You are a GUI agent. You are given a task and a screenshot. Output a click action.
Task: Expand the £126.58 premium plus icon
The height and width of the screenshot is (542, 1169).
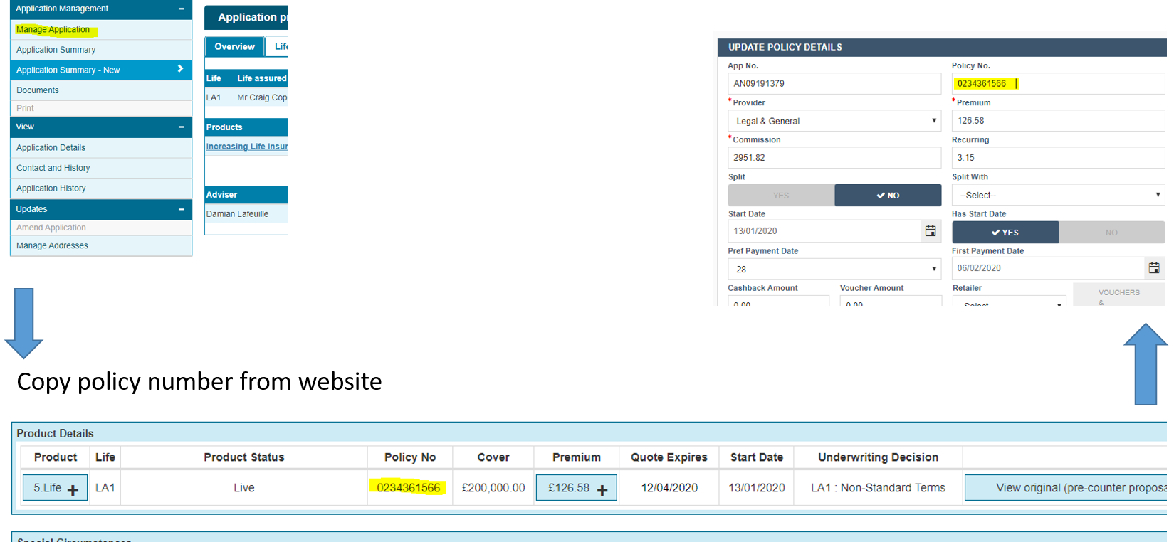pyautogui.click(x=602, y=489)
